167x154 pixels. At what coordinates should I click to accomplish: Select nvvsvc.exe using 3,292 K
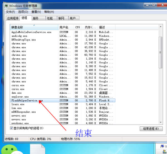click(63, 119)
